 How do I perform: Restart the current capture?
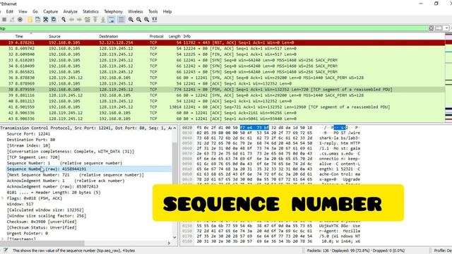(12, 20)
